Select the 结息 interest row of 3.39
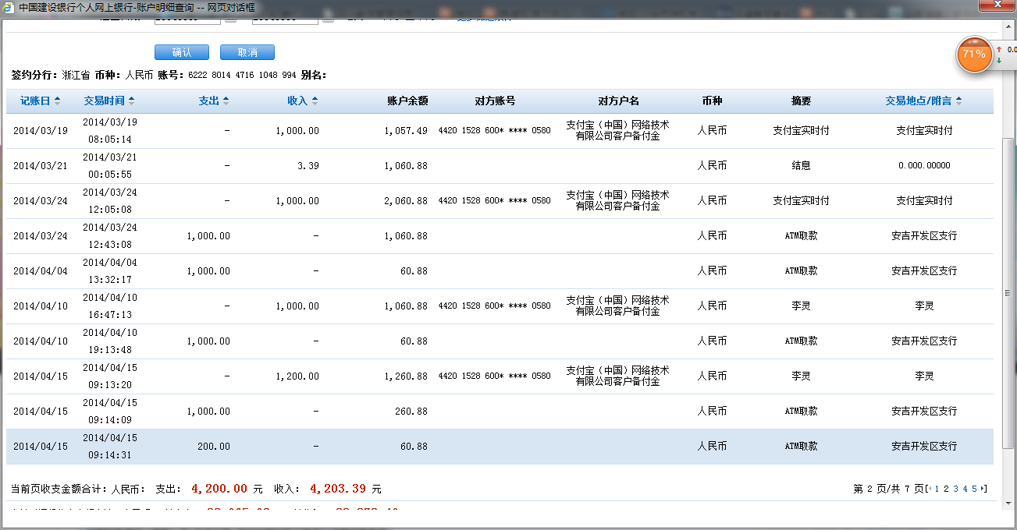This screenshot has width=1017, height=530. tap(500, 166)
